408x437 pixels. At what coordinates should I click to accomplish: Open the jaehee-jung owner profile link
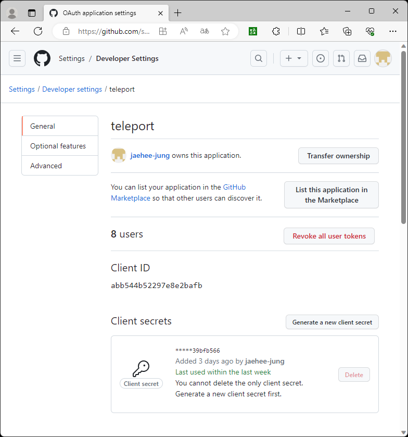[150, 155]
